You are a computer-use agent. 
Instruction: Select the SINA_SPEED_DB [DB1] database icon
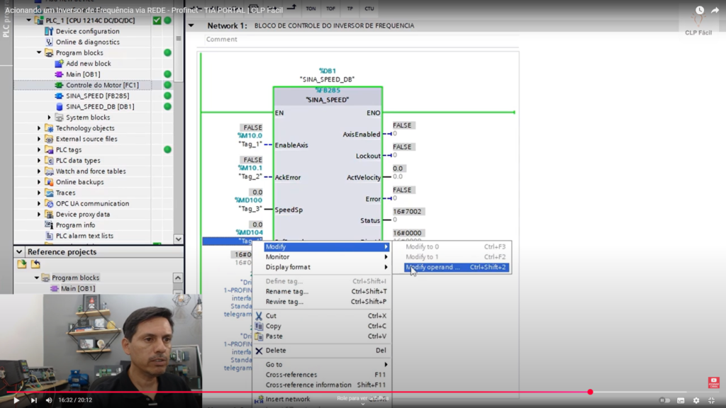click(x=59, y=106)
